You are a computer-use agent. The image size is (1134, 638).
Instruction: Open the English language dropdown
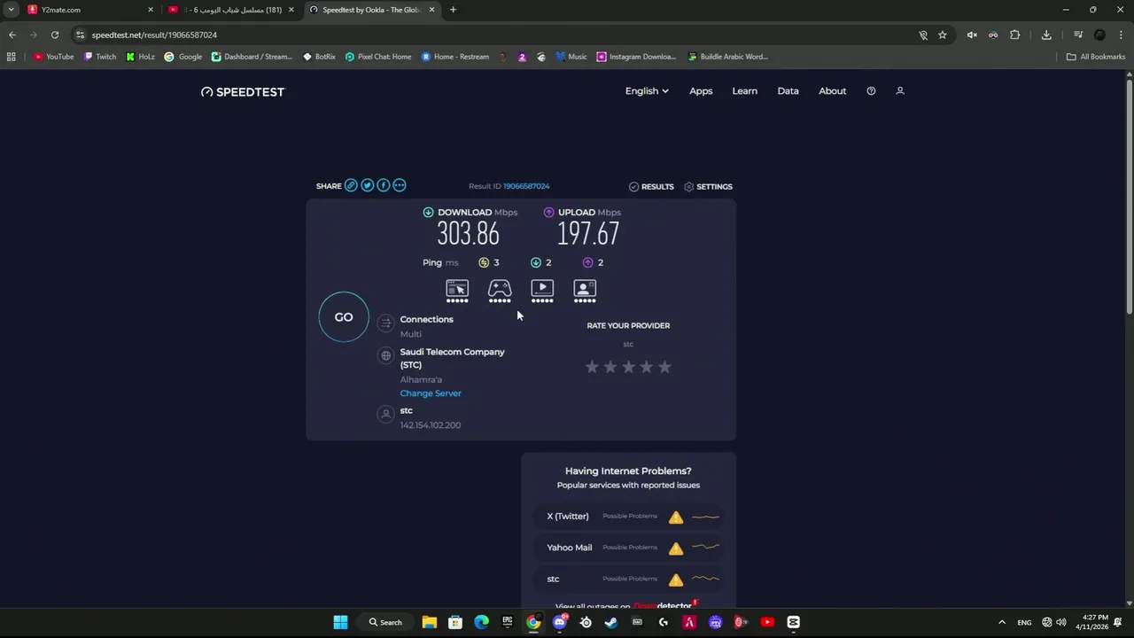tap(647, 90)
